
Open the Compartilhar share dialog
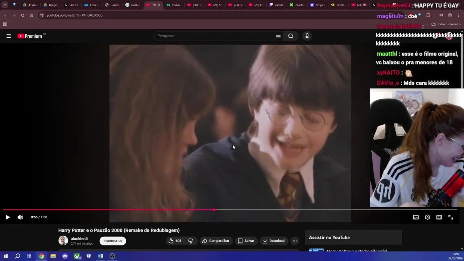tap(216, 241)
